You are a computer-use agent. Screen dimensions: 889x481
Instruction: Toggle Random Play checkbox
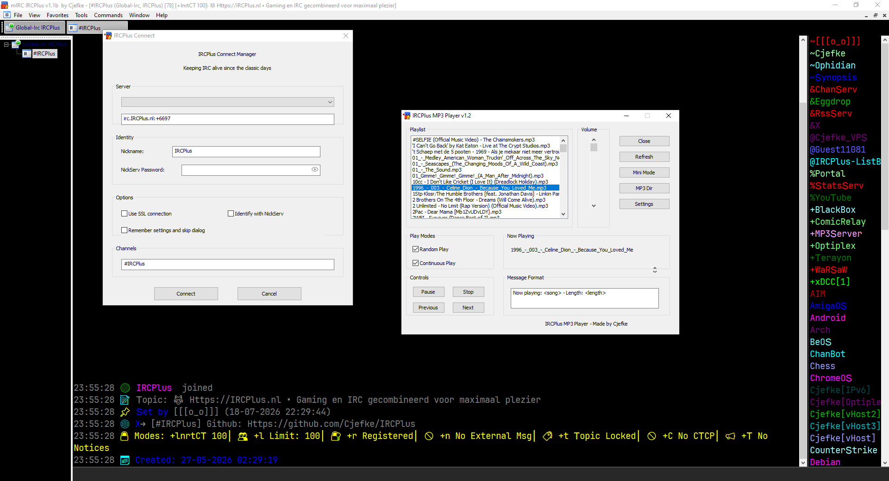pos(415,249)
